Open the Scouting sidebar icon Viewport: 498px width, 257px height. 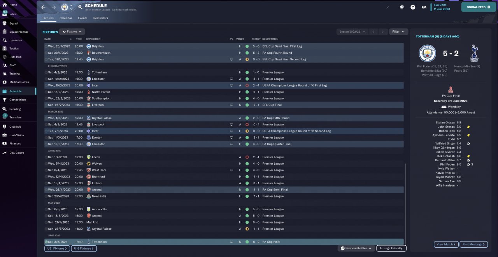pyautogui.click(x=5, y=109)
